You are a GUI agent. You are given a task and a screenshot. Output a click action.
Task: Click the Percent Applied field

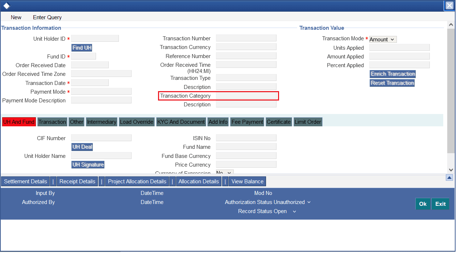[x=399, y=65]
